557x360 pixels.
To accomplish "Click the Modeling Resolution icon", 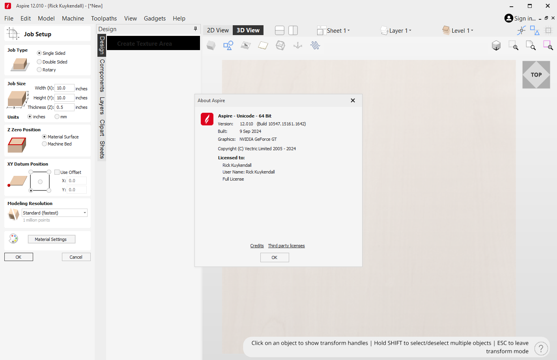I will coord(14,215).
